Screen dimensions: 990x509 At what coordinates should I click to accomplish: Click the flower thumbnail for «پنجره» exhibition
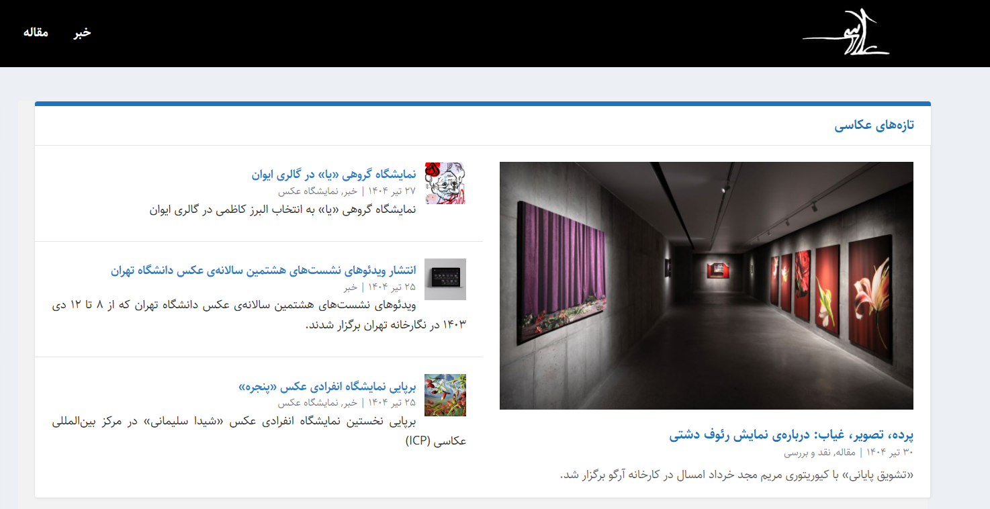(445, 395)
